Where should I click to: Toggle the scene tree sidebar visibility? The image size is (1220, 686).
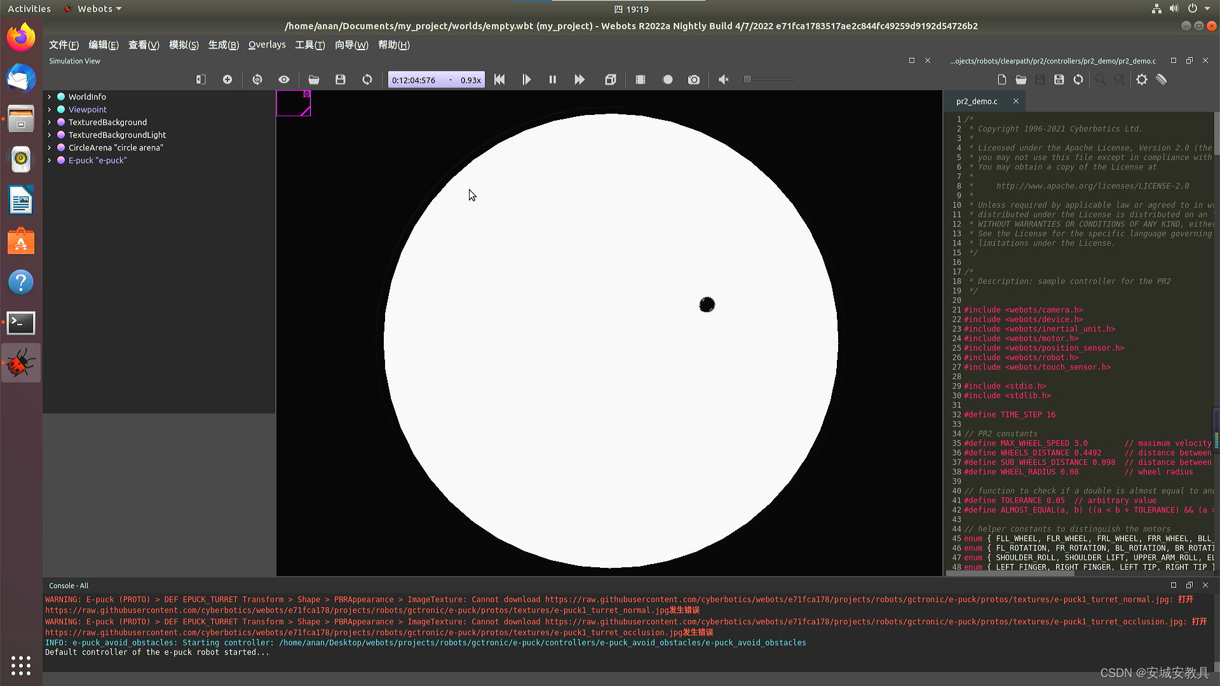201,79
